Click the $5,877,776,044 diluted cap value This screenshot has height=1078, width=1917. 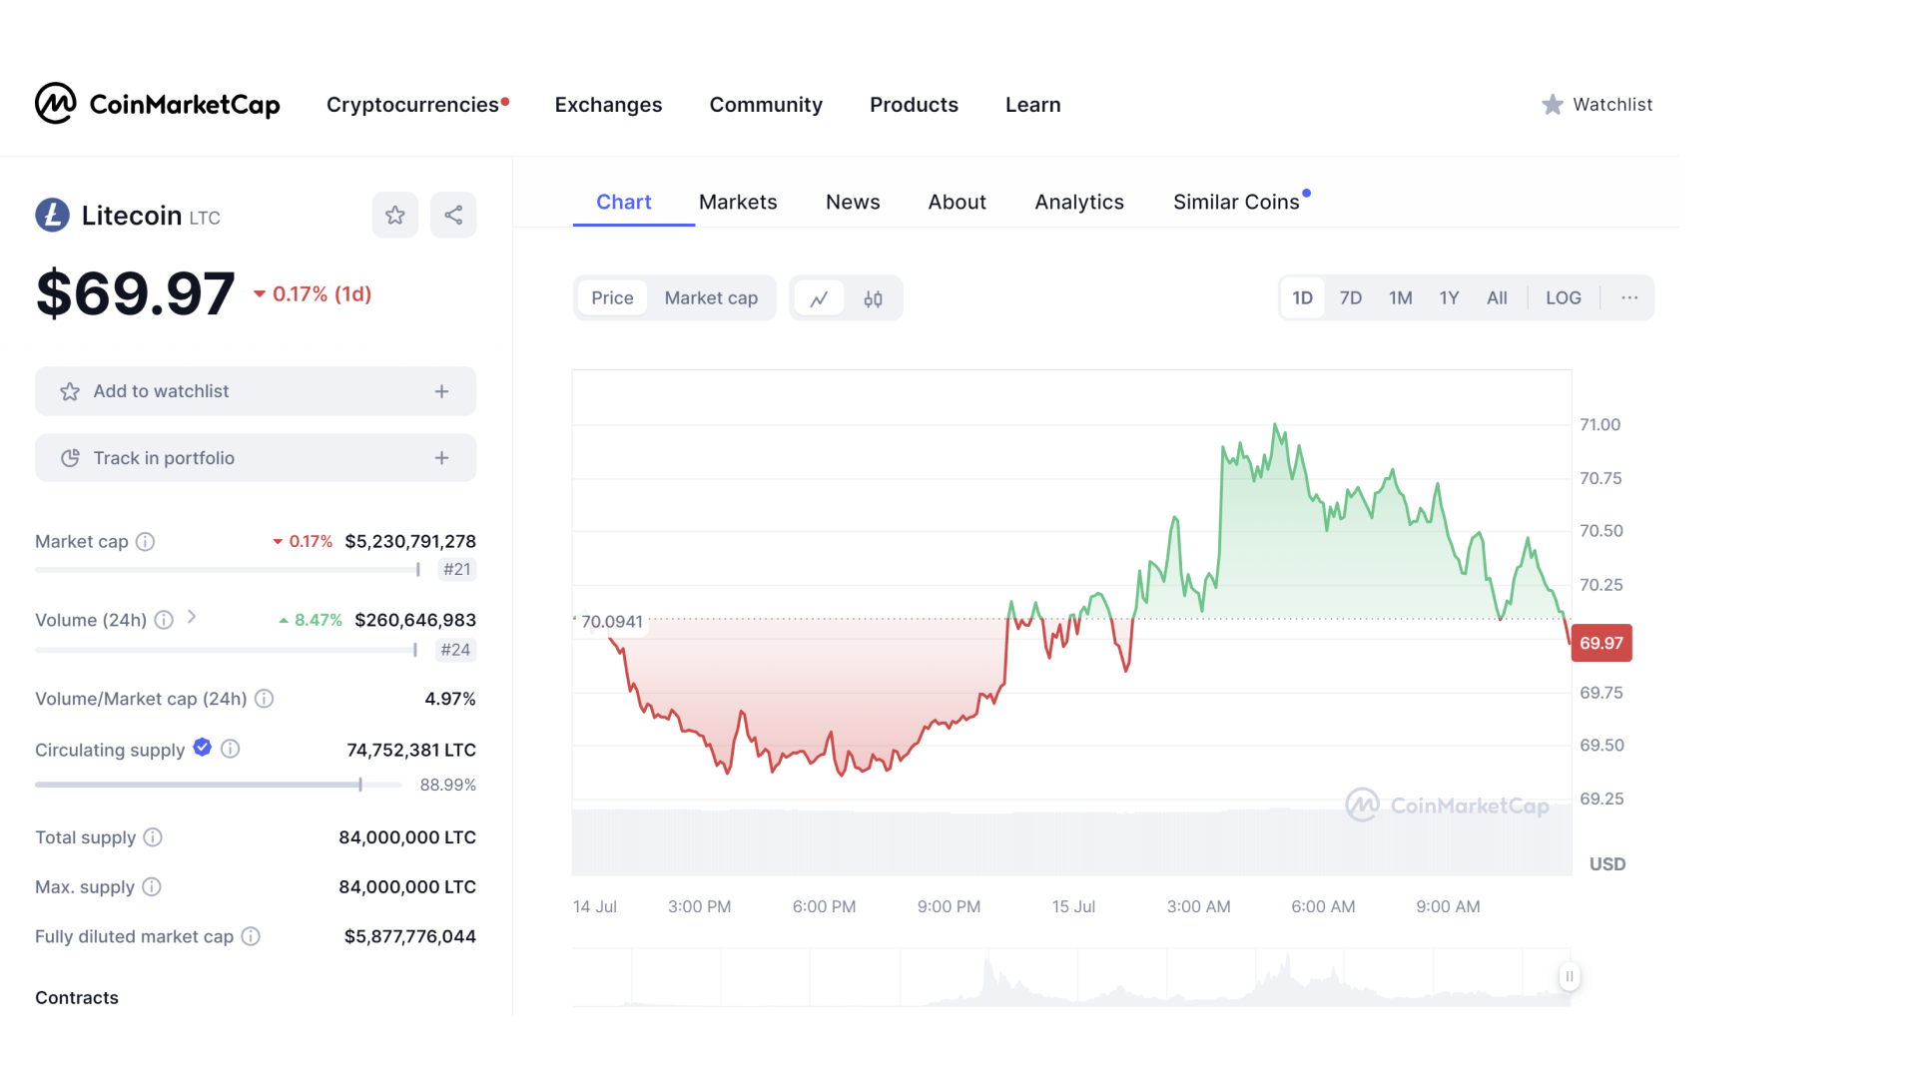click(410, 936)
